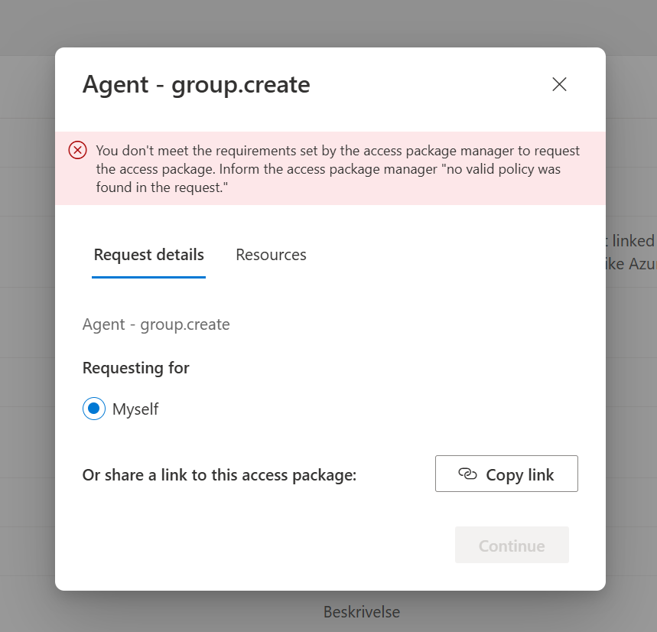Click the Requesting for heading
The height and width of the screenshot is (632, 657).
pyautogui.click(x=135, y=368)
